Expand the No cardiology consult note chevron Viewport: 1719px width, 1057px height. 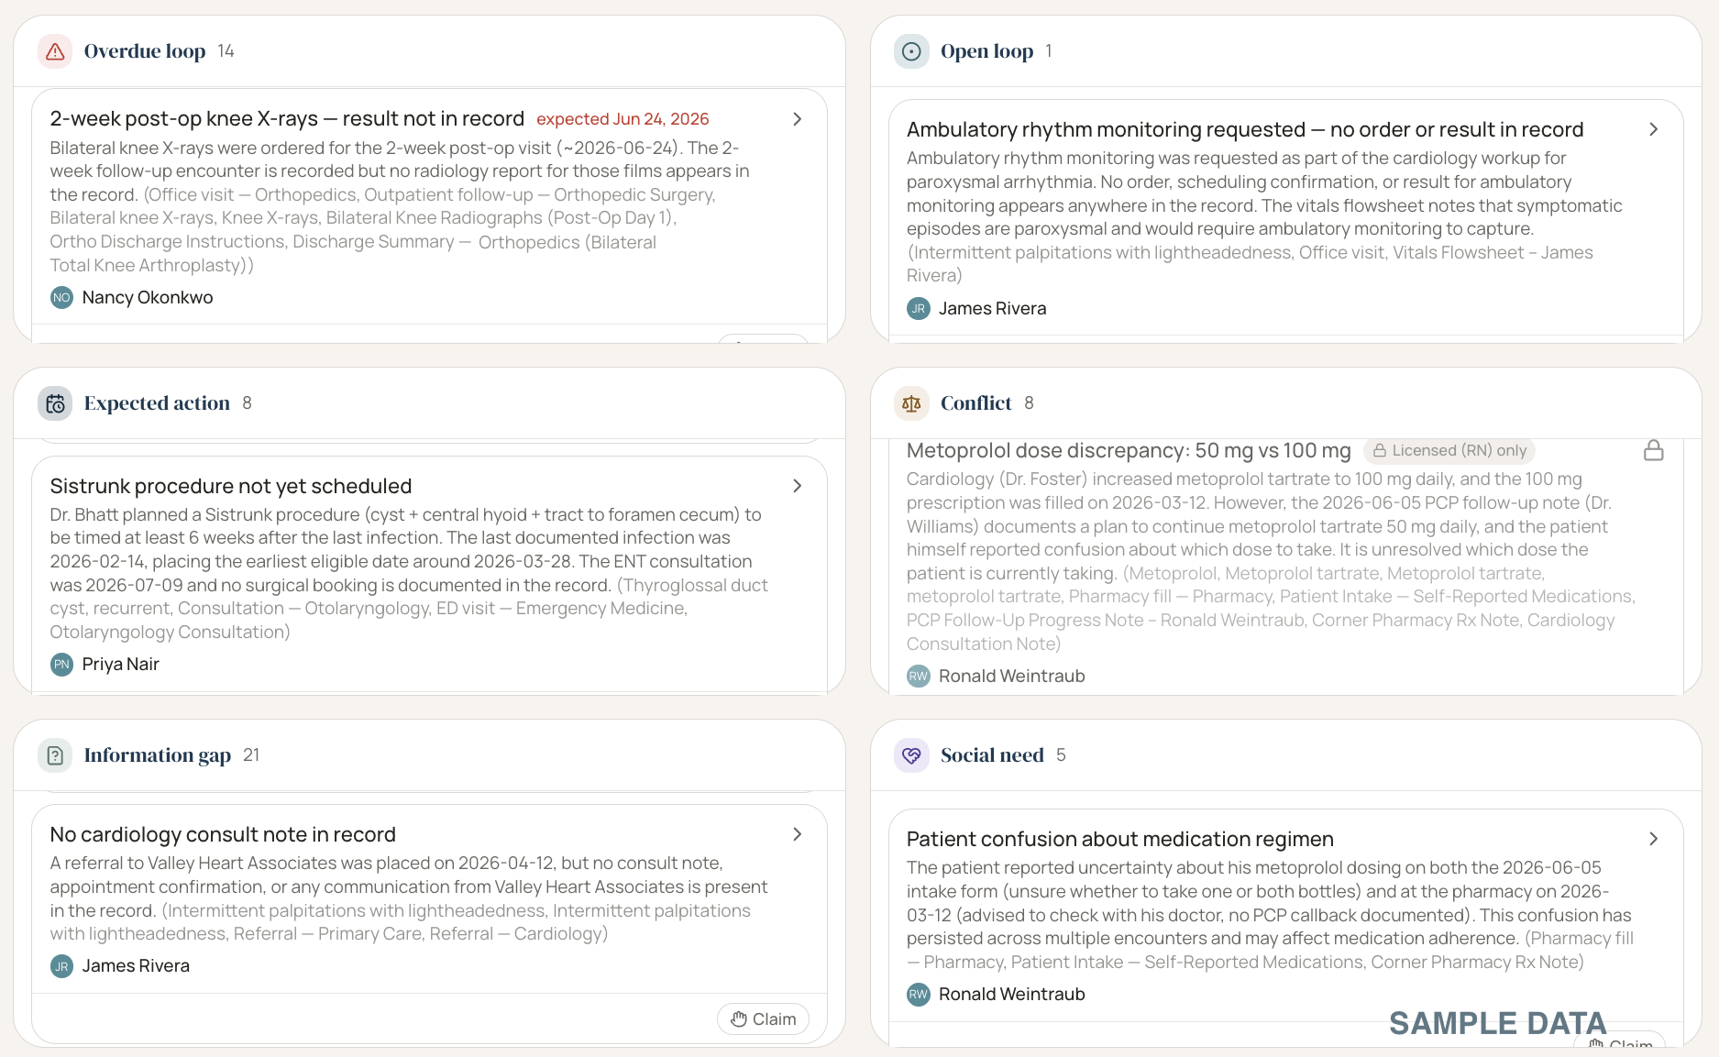(798, 834)
